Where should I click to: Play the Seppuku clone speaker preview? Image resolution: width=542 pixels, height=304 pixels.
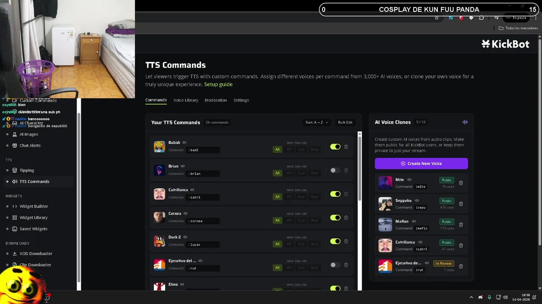417,201
